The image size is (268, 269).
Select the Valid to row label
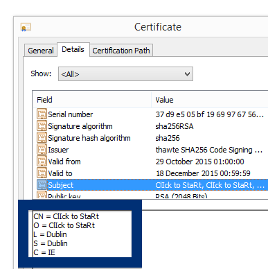point(60,173)
